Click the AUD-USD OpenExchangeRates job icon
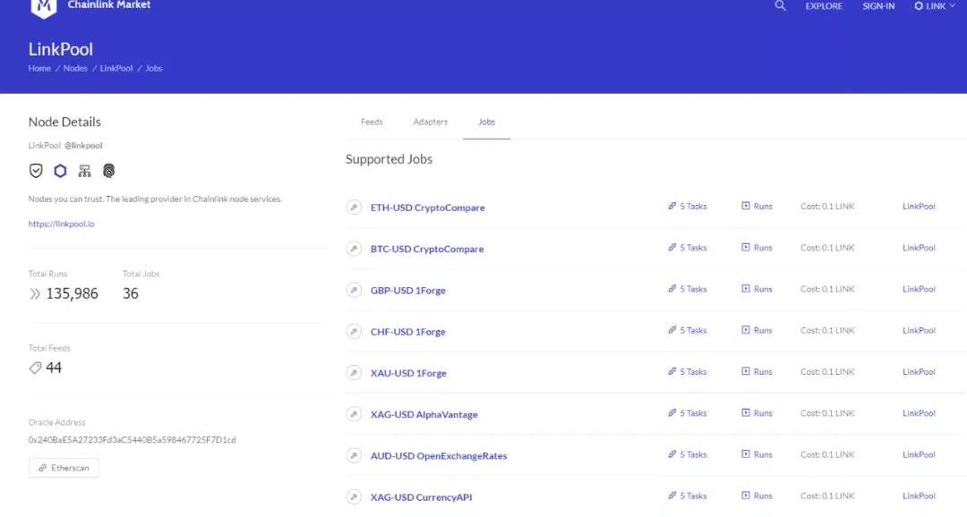 [354, 455]
